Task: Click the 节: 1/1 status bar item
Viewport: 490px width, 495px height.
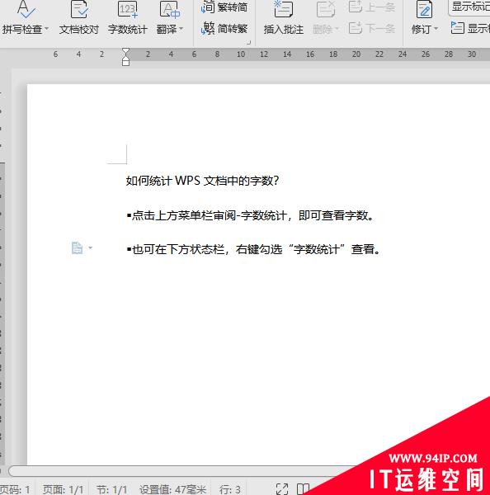Action: click(111, 489)
